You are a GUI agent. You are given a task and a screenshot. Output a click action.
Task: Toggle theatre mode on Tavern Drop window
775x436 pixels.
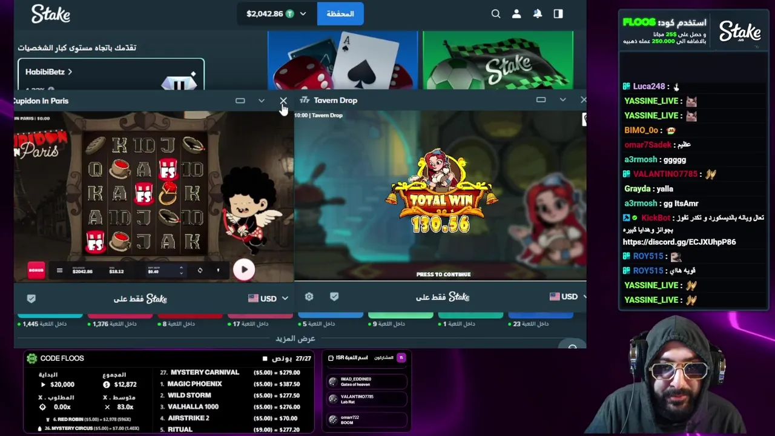click(541, 100)
